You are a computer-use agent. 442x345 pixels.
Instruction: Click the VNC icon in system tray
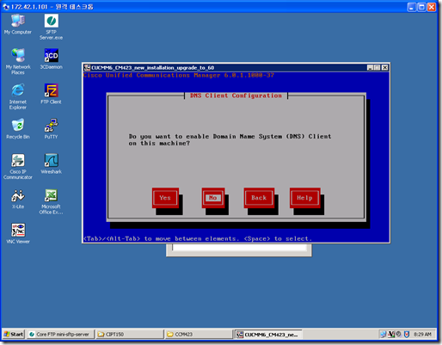click(x=391, y=334)
